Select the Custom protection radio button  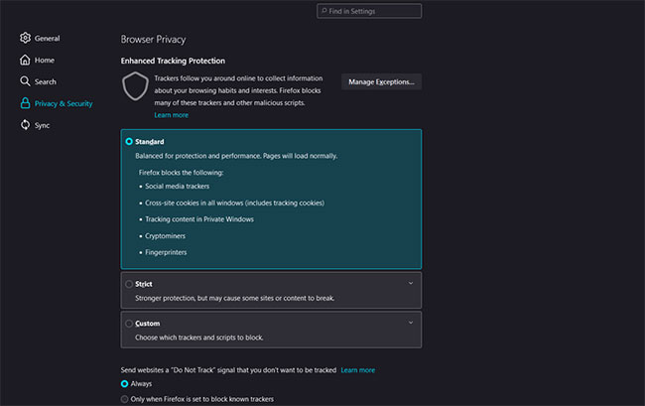click(x=129, y=324)
